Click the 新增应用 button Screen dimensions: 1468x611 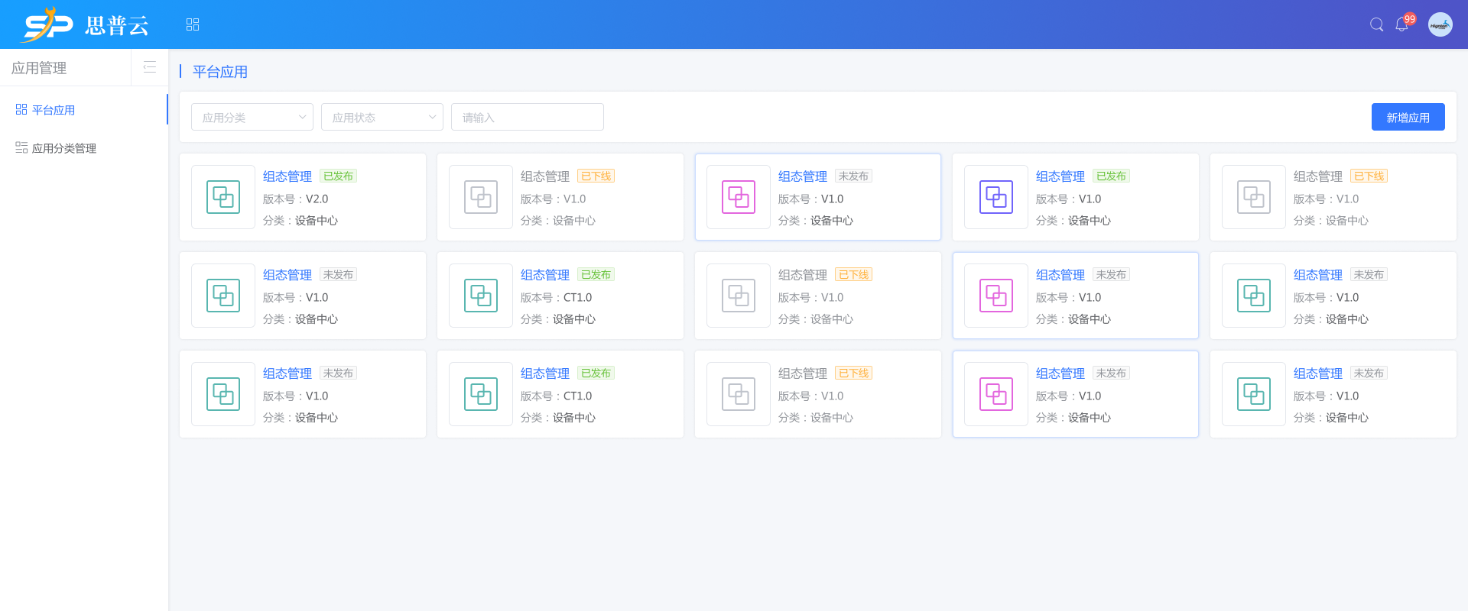point(1408,117)
